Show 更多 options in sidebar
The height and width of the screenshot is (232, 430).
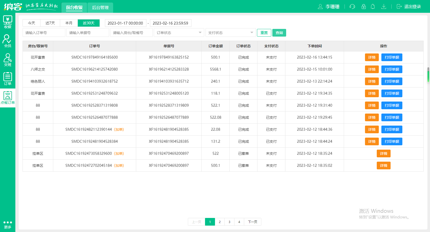point(8,225)
